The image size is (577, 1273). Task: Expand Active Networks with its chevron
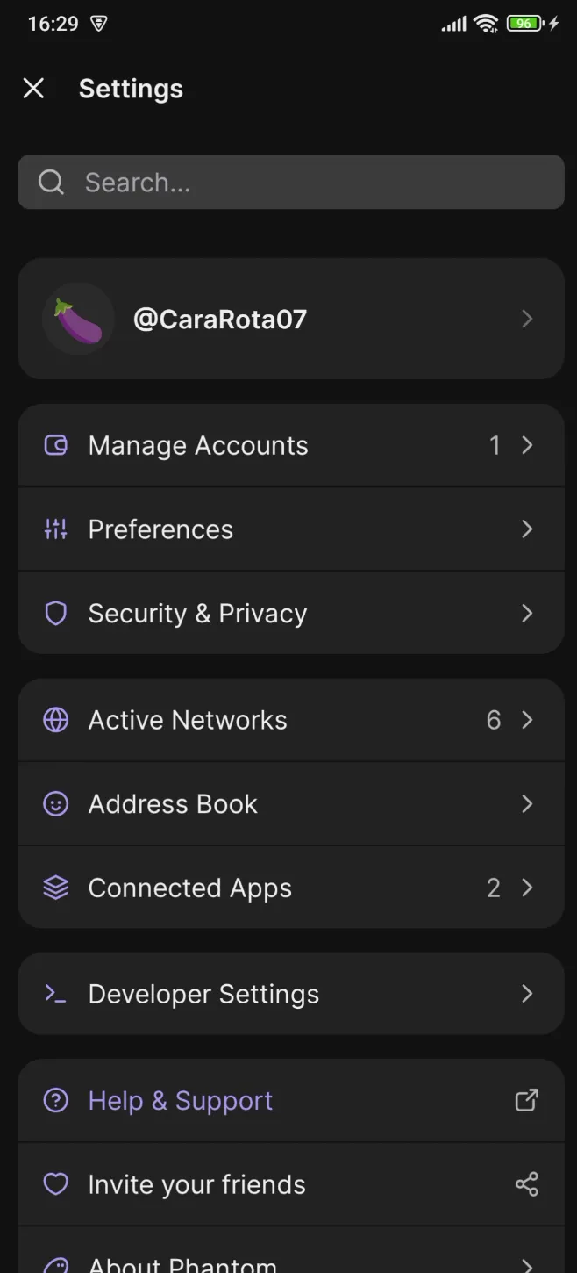click(527, 719)
